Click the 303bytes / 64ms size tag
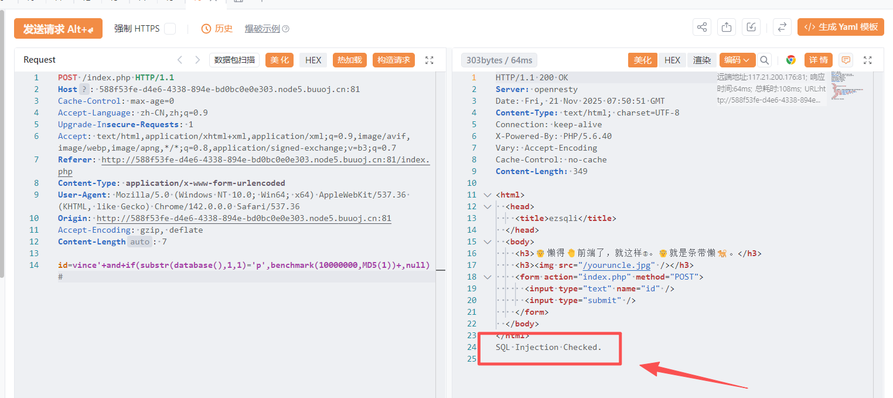Screen dimensions: 893x398 click(x=499, y=60)
